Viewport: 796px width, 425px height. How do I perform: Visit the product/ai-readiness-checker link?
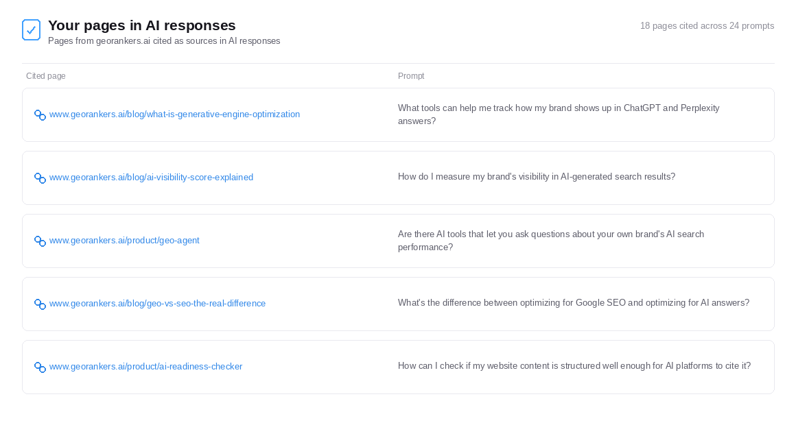tap(145, 366)
